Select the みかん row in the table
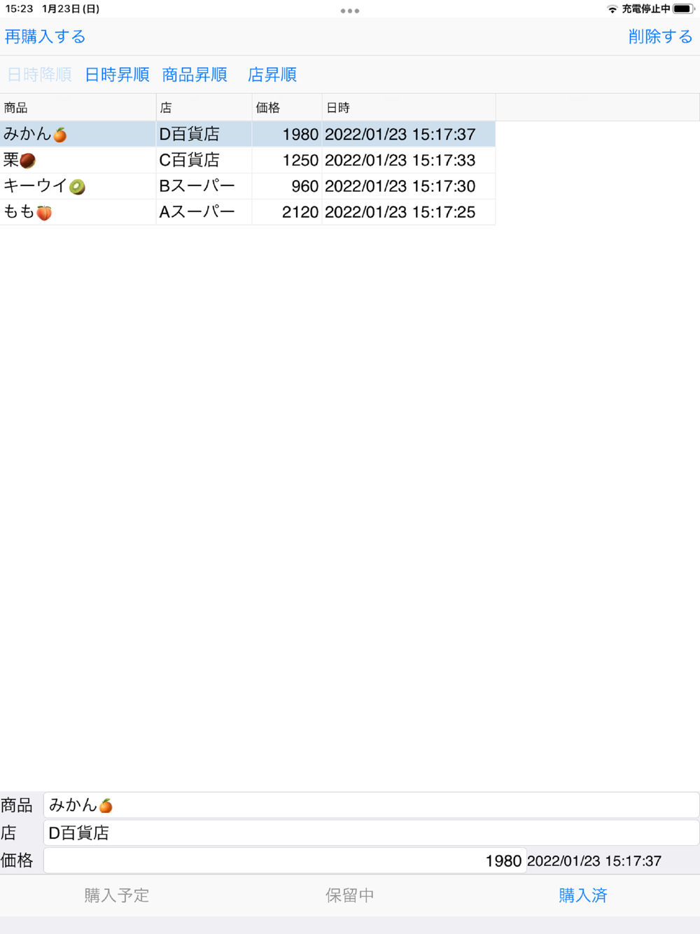This screenshot has width=700, height=934. click(x=248, y=134)
